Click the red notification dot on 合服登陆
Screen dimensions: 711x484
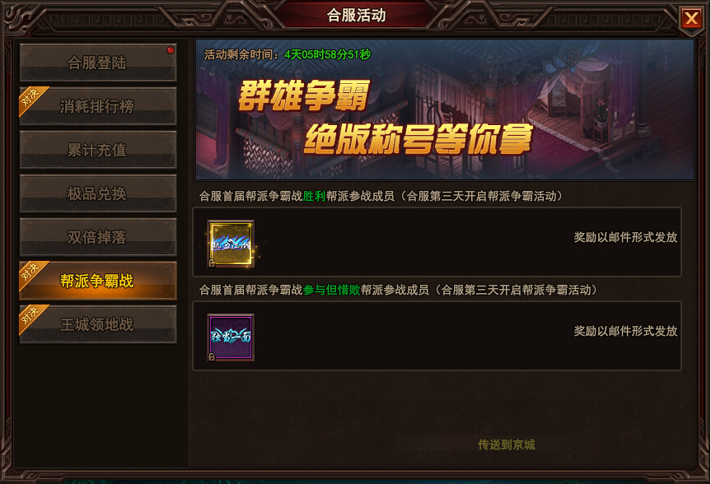pyautogui.click(x=171, y=50)
